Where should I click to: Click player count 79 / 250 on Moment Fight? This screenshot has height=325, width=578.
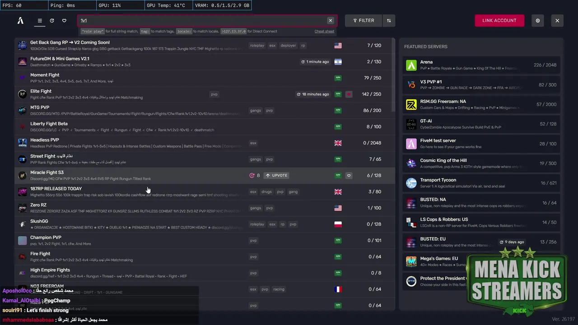(373, 78)
